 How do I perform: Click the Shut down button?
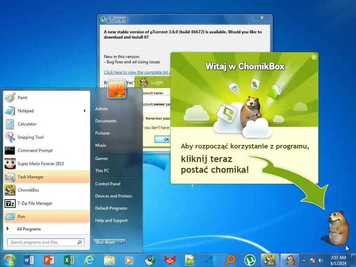[105, 242]
